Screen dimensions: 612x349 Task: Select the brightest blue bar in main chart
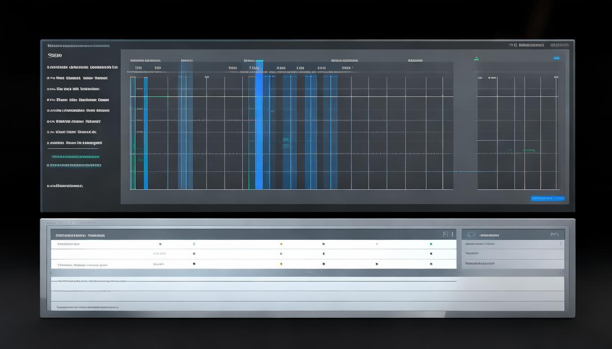(259, 125)
